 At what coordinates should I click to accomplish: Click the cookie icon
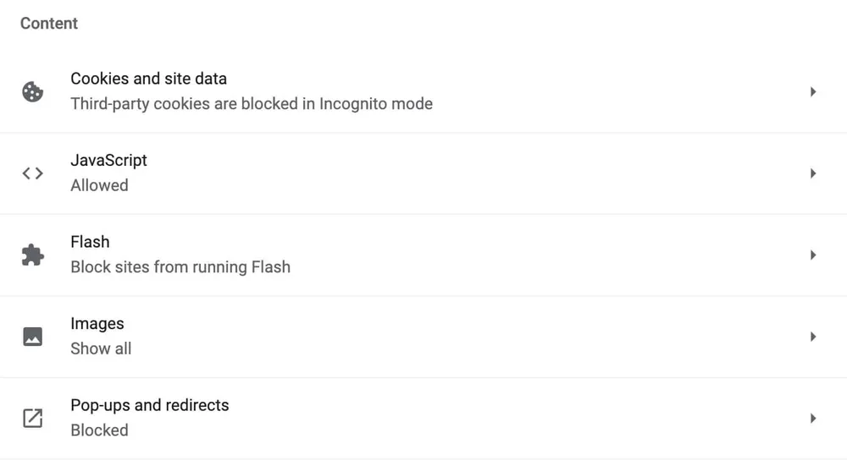pyautogui.click(x=32, y=91)
